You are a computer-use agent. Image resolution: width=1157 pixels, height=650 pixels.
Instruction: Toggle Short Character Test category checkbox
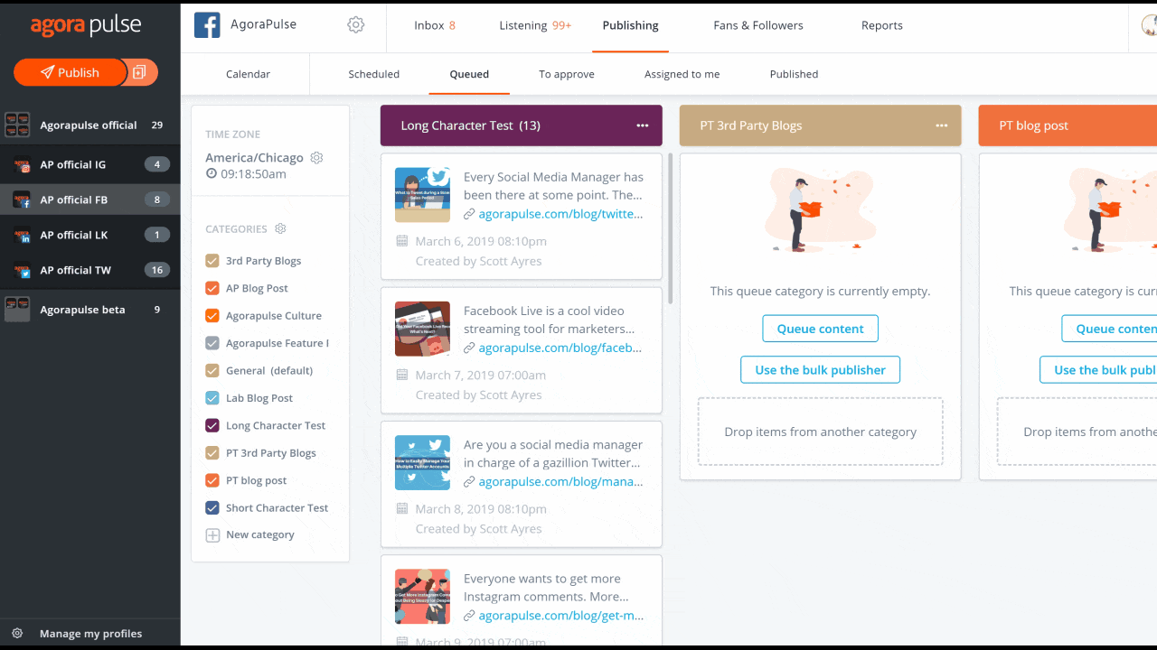212,507
